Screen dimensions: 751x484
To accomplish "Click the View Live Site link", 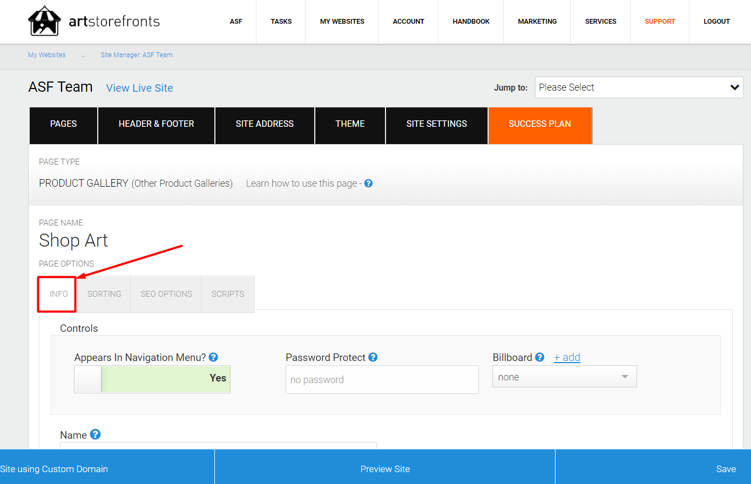I will [139, 87].
